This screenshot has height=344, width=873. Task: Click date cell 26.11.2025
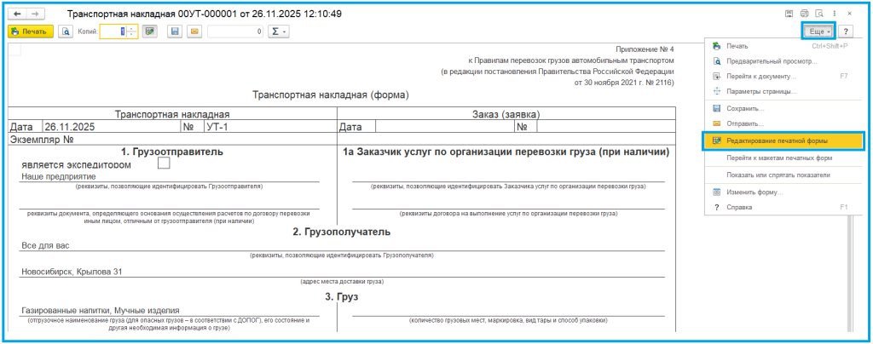click(x=112, y=127)
